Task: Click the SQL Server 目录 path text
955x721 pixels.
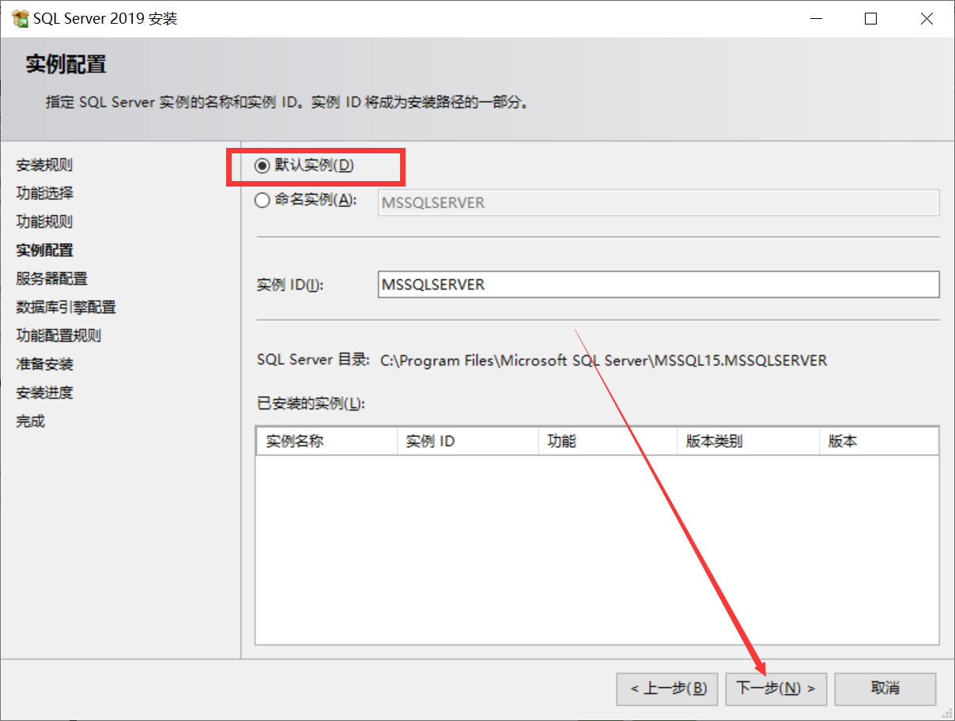Action: pos(601,360)
